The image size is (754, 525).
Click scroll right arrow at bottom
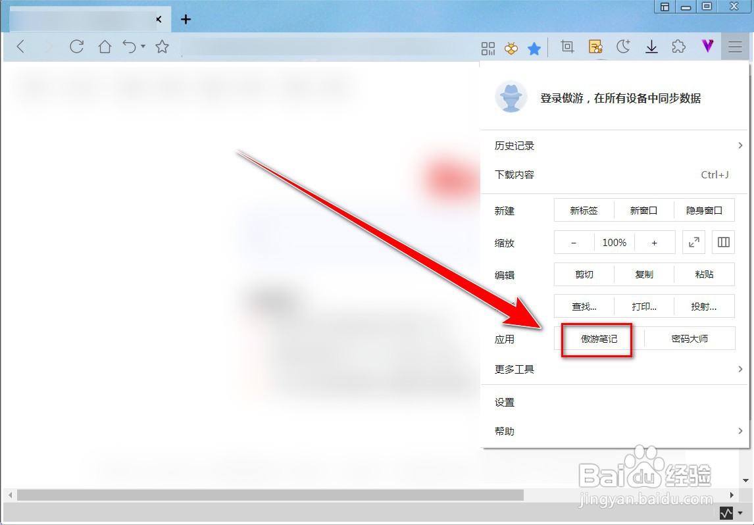click(x=732, y=495)
